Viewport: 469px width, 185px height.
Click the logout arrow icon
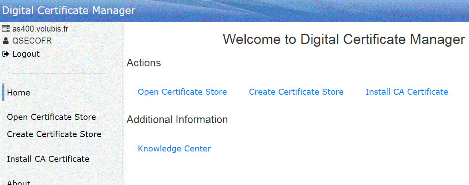click(x=6, y=54)
